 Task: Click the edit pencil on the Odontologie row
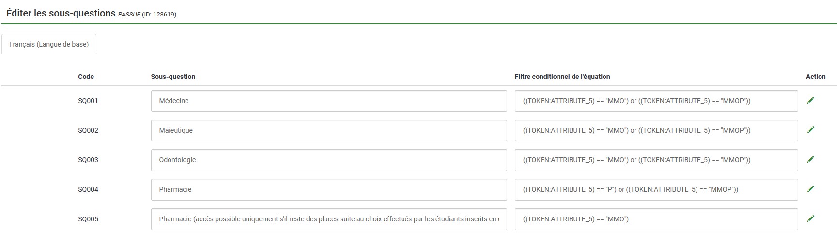810,159
